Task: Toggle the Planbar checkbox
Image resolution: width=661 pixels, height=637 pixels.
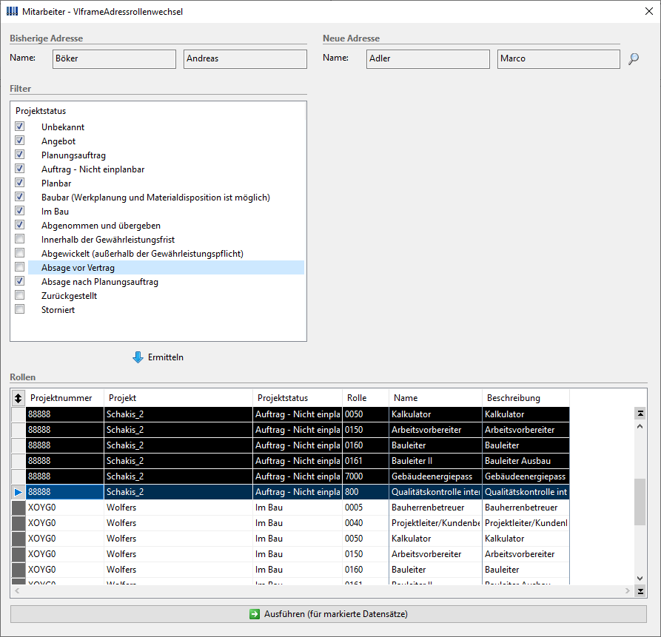Action: coord(20,183)
